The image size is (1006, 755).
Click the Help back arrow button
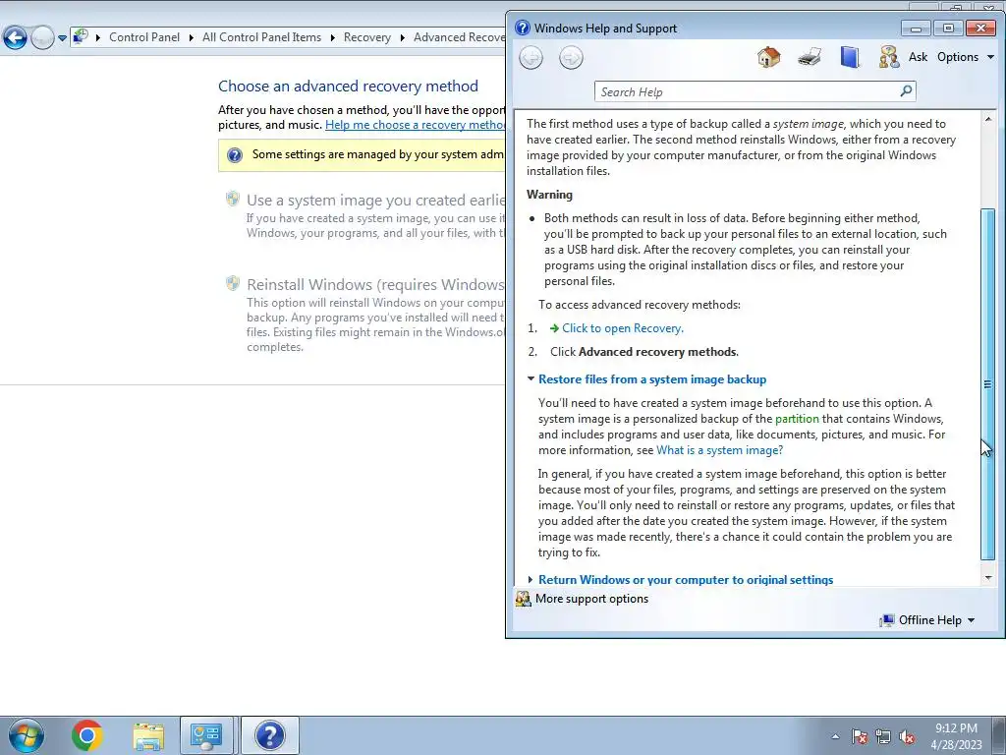531,58
